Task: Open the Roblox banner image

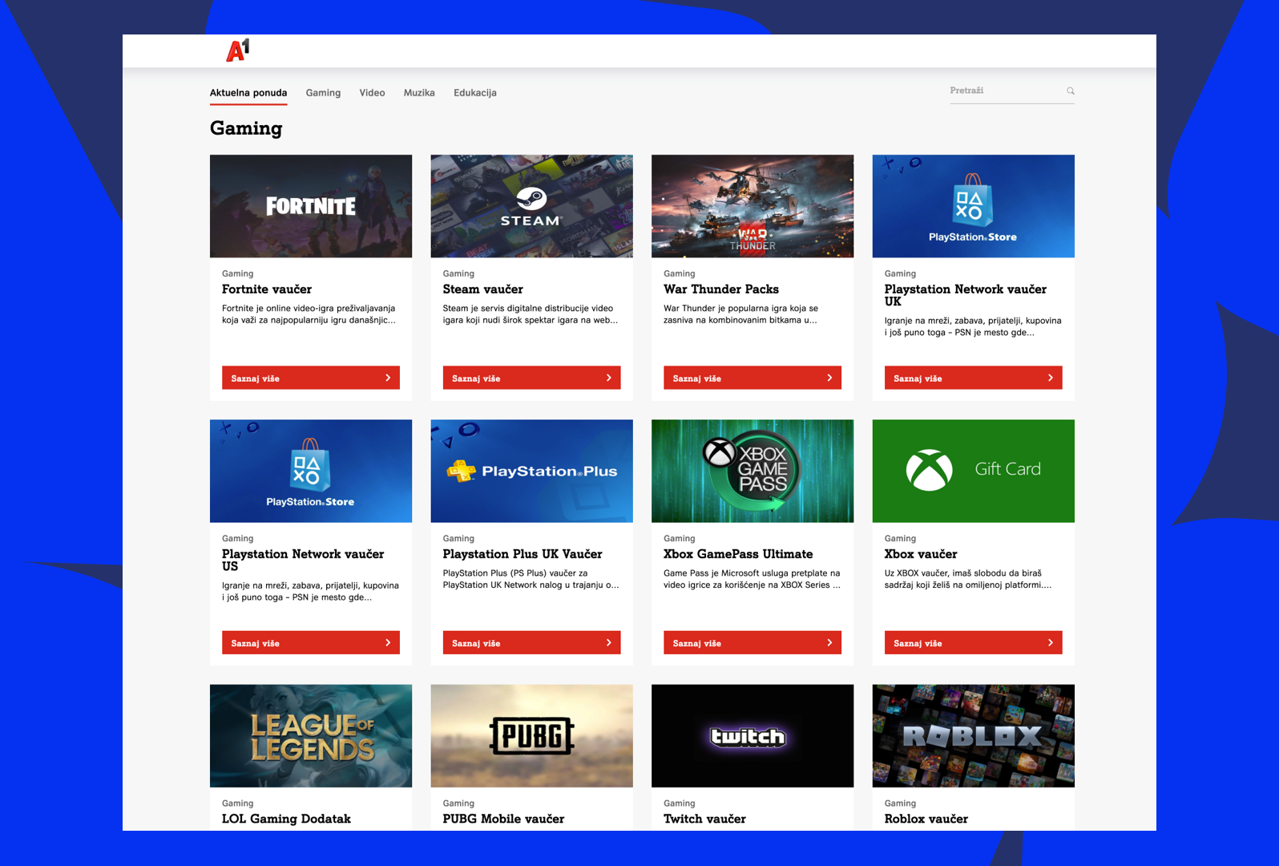Action: click(974, 735)
